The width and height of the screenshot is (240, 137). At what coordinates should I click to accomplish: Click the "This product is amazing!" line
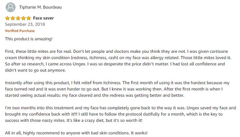[x=29, y=39]
